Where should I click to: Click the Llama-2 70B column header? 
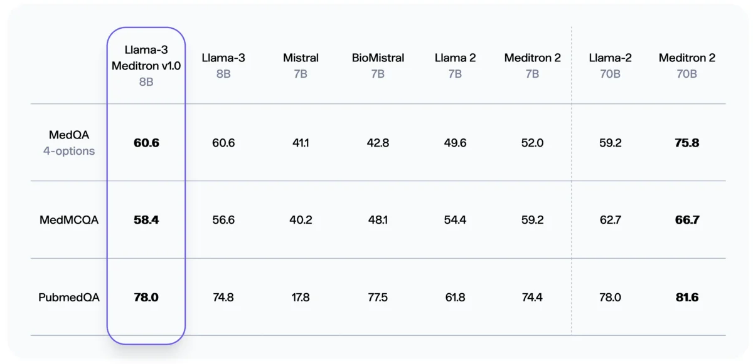coord(610,65)
